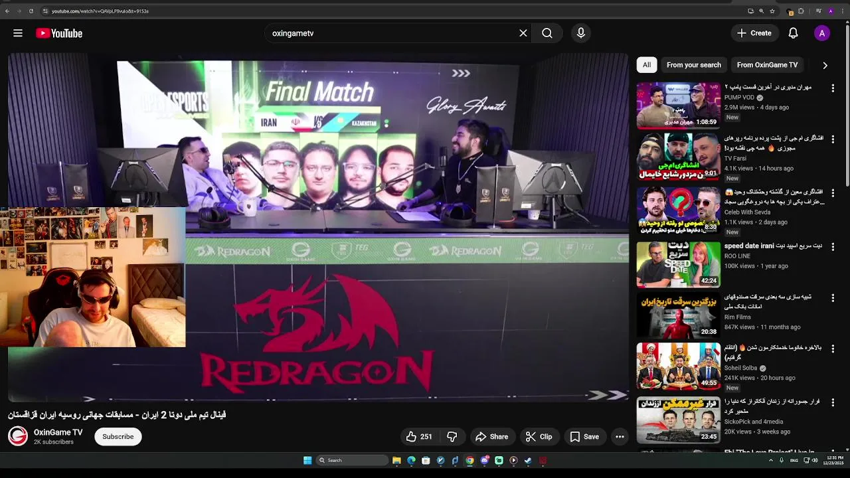
Task: Open PUMP VOD 1:08:59 video thumbnail
Action: [678, 105]
